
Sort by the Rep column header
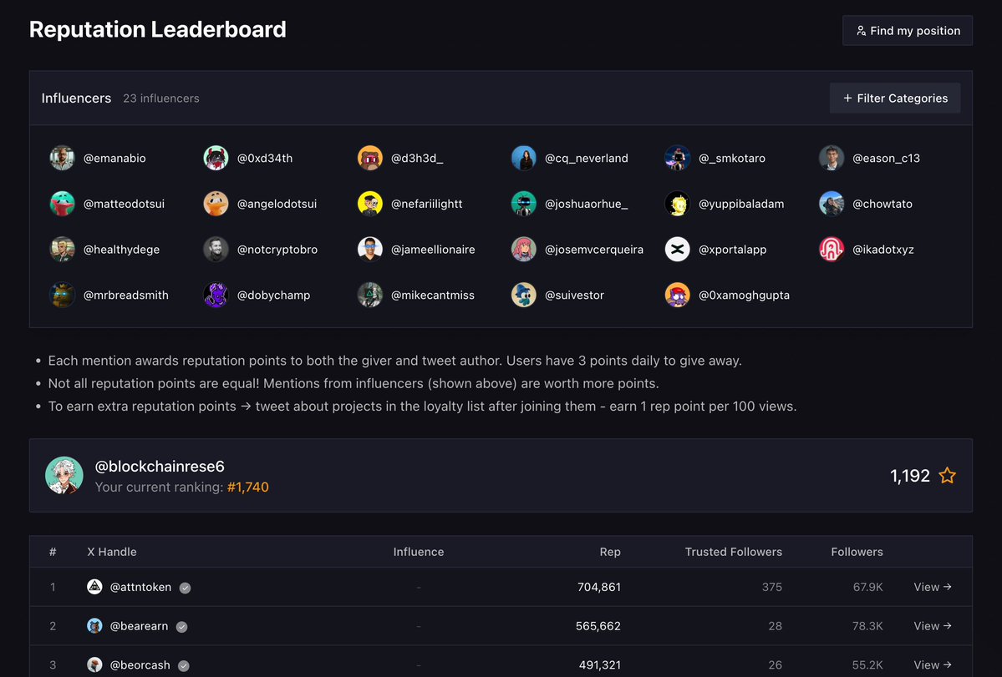[x=609, y=552]
